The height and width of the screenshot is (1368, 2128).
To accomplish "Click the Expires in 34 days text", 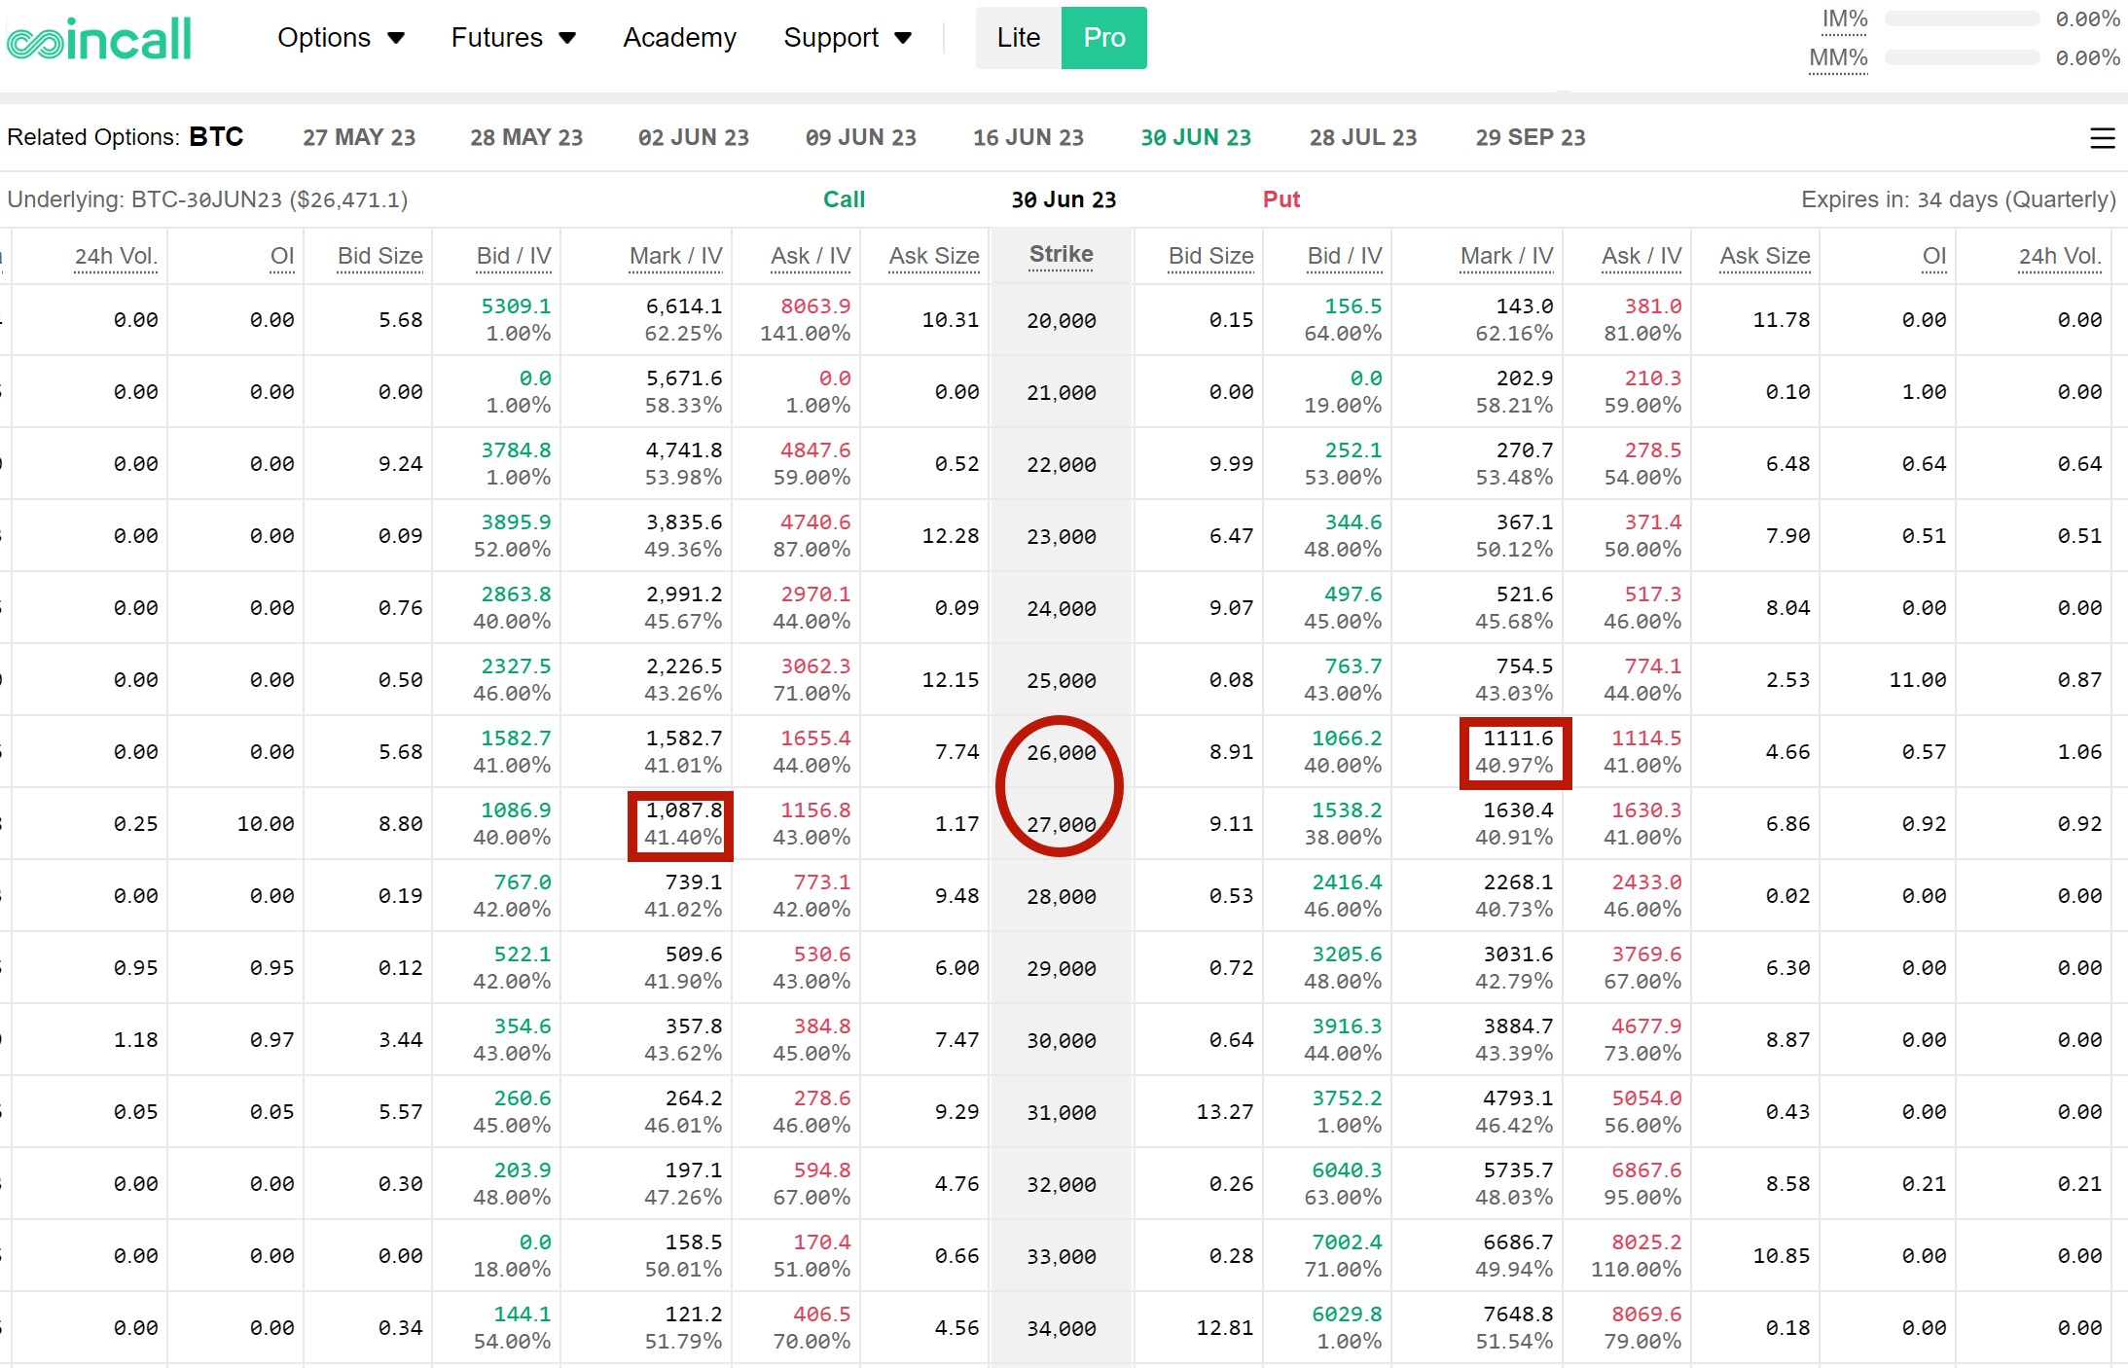I will tap(1959, 199).
